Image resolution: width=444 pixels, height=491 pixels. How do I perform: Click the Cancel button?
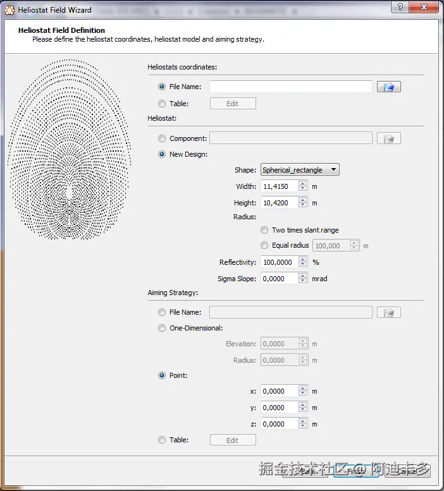click(x=408, y=471)
